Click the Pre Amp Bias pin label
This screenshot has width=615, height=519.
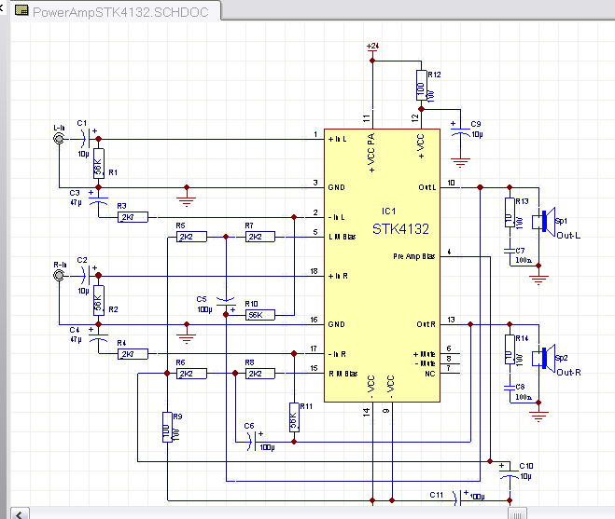point(413,256)
